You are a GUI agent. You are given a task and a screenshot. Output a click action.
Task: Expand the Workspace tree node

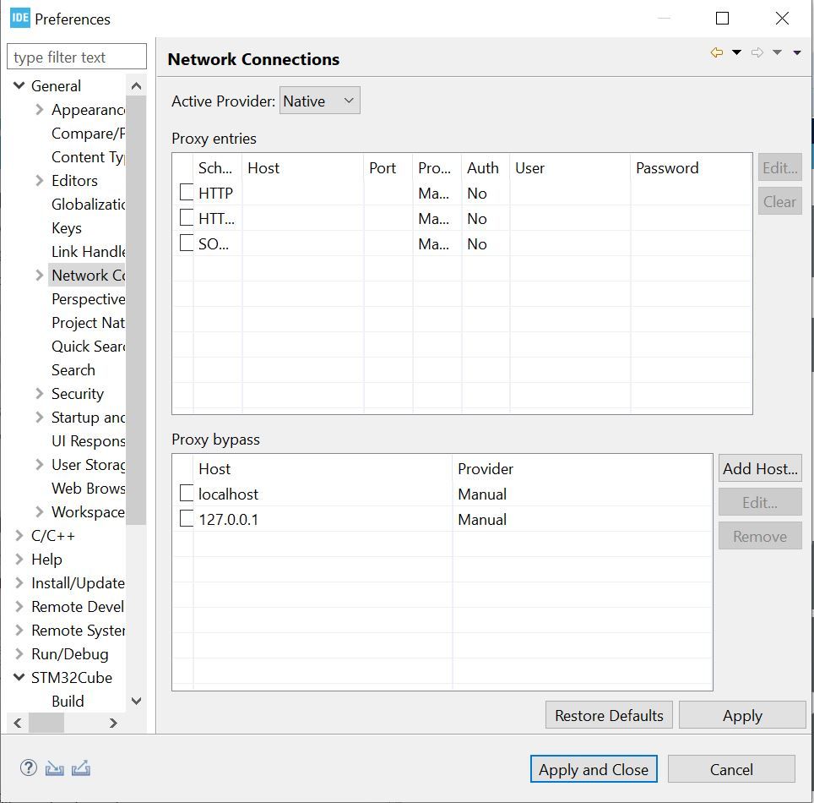coord(40,511)
